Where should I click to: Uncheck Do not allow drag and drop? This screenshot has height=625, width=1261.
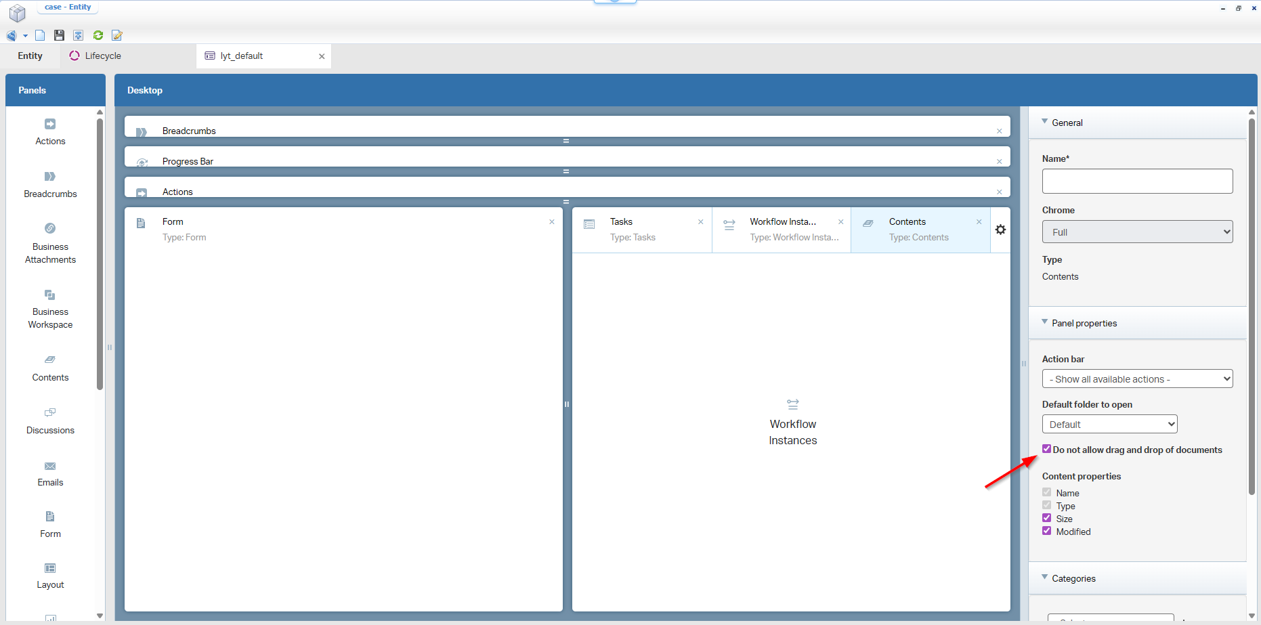(1046, 449)
